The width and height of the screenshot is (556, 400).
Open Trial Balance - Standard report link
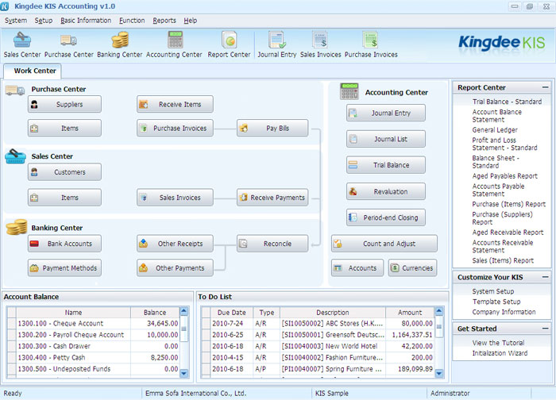point(507,102)
